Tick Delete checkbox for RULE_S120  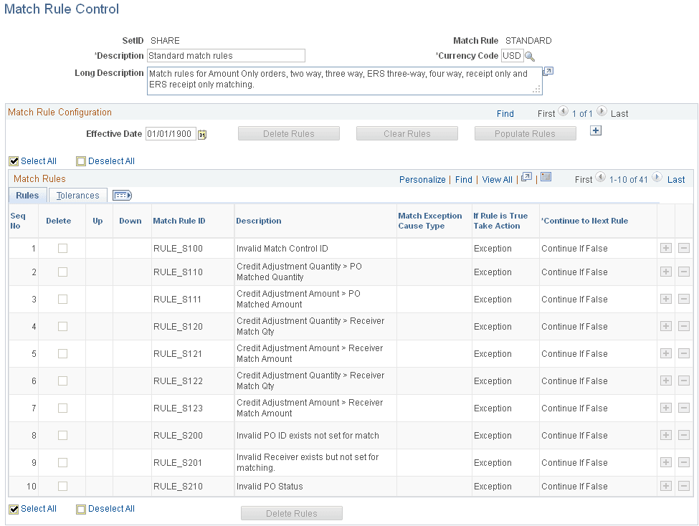63,326
